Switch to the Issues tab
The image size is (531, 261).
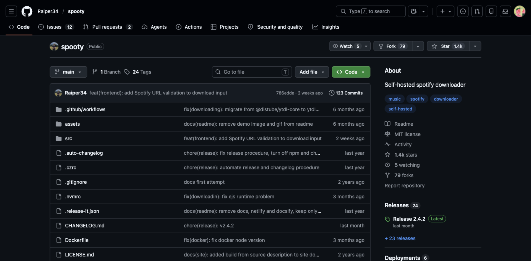[x=56, y=27]
